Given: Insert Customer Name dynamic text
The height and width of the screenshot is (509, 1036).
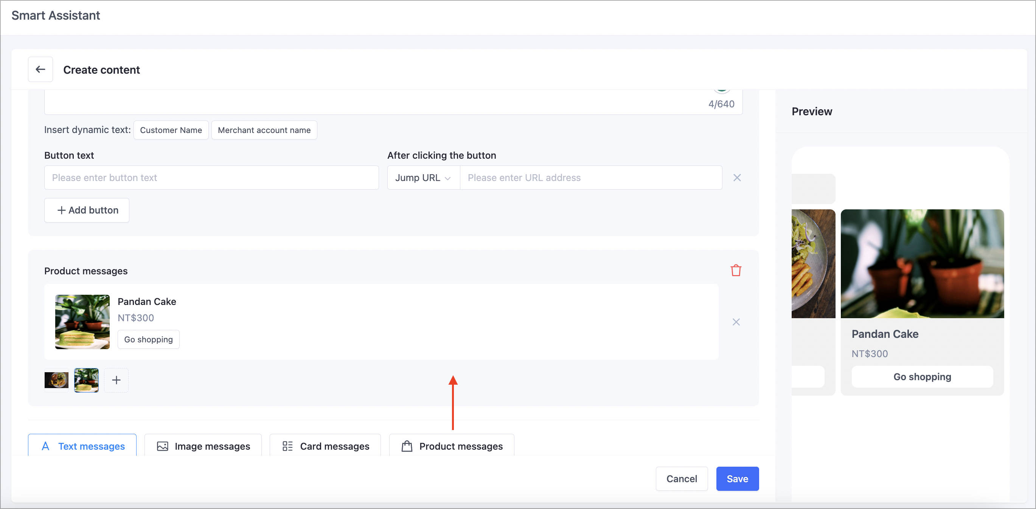Looking at the screenshot, I should click(171, 130).
